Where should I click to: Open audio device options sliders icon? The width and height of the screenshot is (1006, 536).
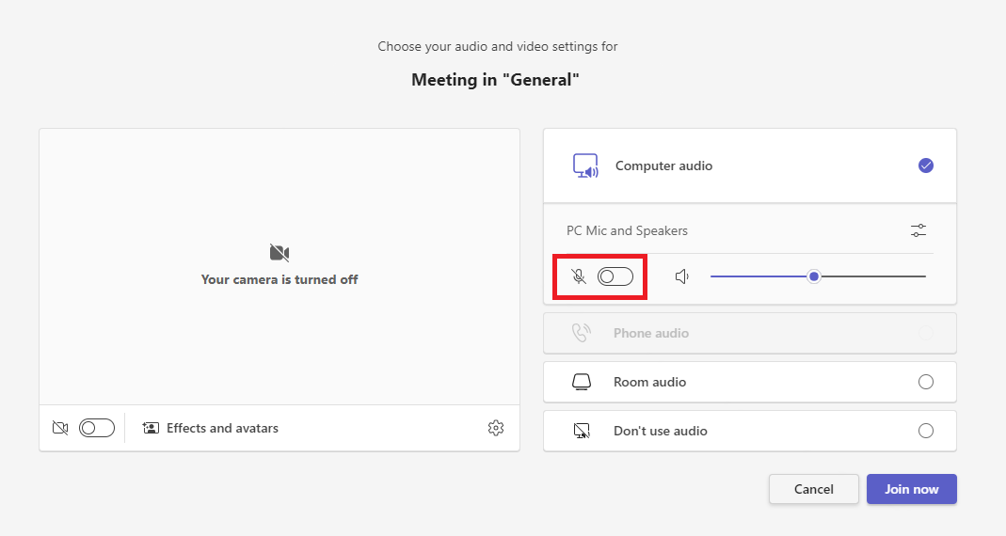tap(918, 230)
